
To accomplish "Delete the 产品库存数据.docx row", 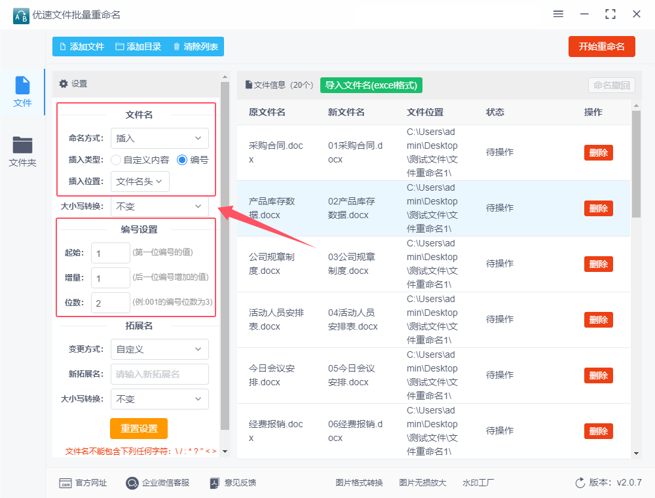I will (598, 208).
